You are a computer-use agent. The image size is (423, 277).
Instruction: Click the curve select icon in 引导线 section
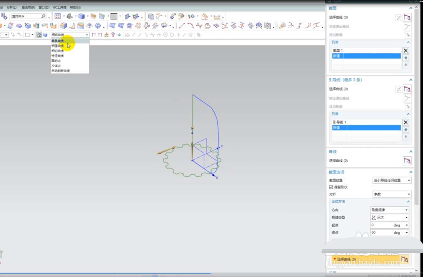(x=407, y=89)
